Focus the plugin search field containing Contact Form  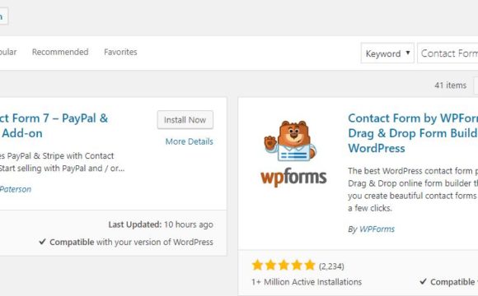pyautogui.click(x=448, y=53)
